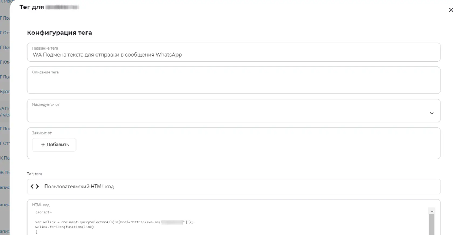Viewport: 453px width, 235px height.
Task: Click the Добавить dependency button
Action: [54, 145]
